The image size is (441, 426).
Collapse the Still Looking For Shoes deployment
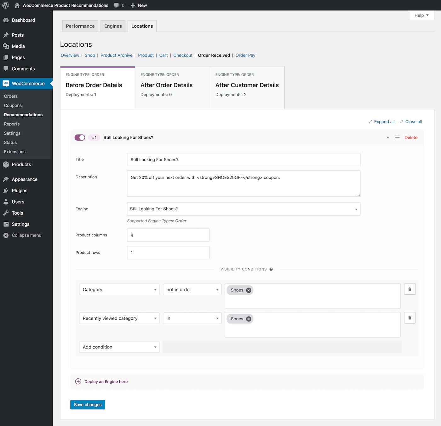pyautogui.click(x=388, y=137)
